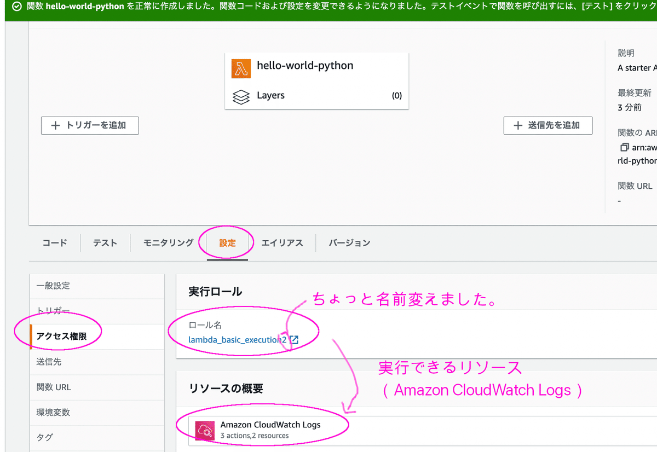Click the 3 actions,2 resources text
This screenshot has height=452, width=657.
point(255,436)
